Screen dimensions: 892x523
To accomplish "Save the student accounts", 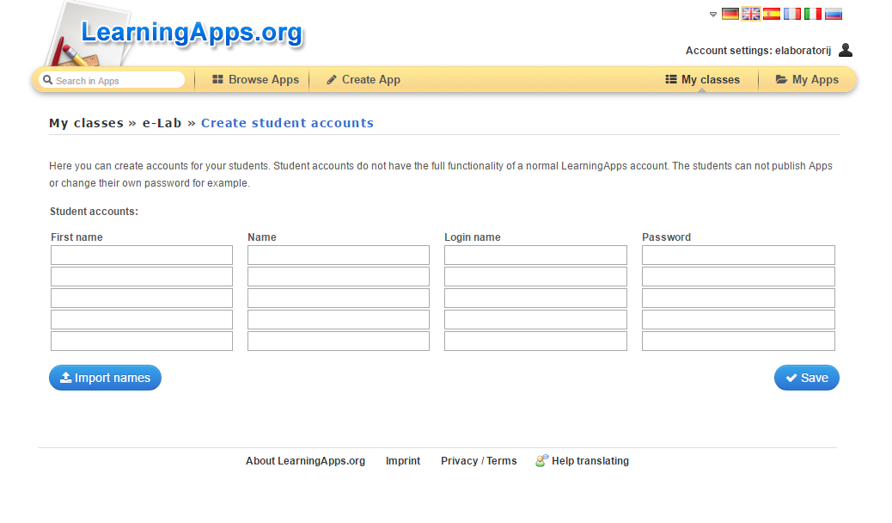I will 806,378.
